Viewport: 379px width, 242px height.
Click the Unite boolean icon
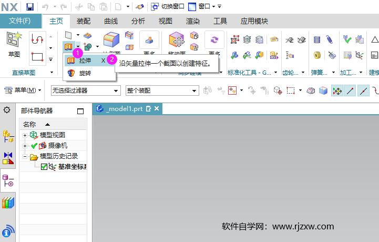87,46
